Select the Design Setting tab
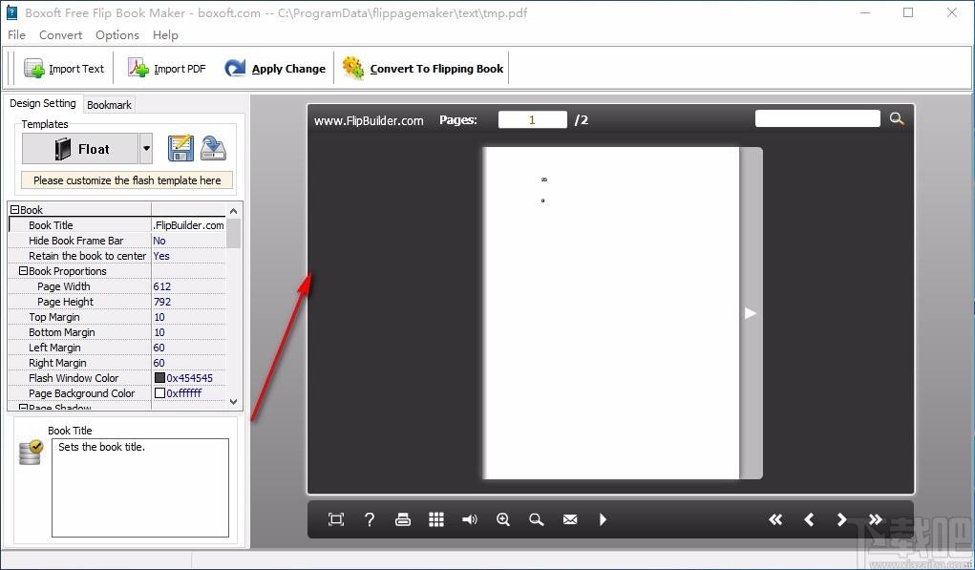This screenshot has width=975, height=570. coord(43,103)
